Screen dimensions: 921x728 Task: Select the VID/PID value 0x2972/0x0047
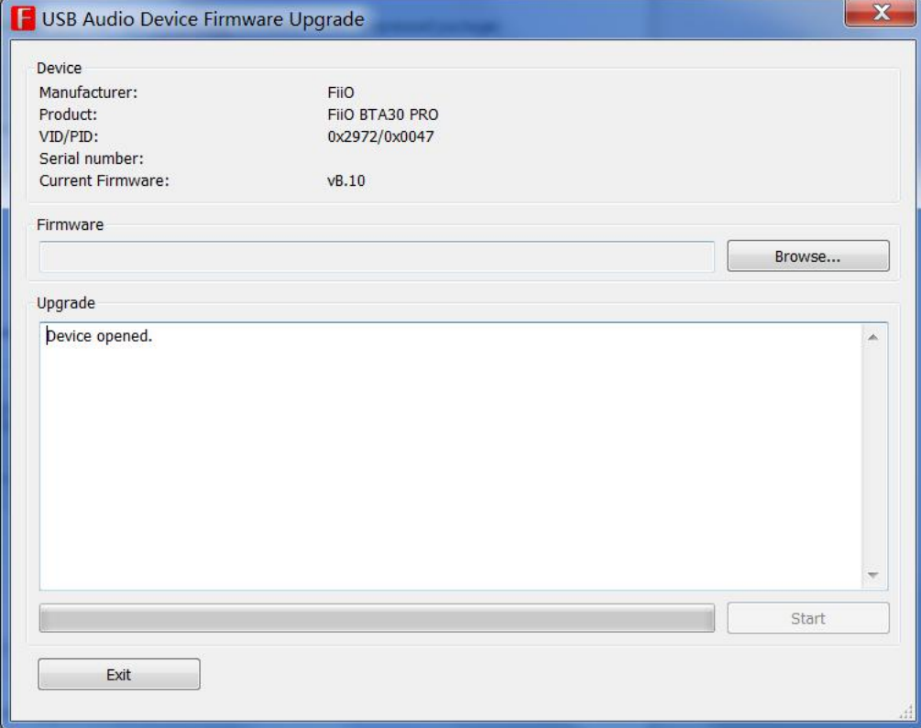380,136
